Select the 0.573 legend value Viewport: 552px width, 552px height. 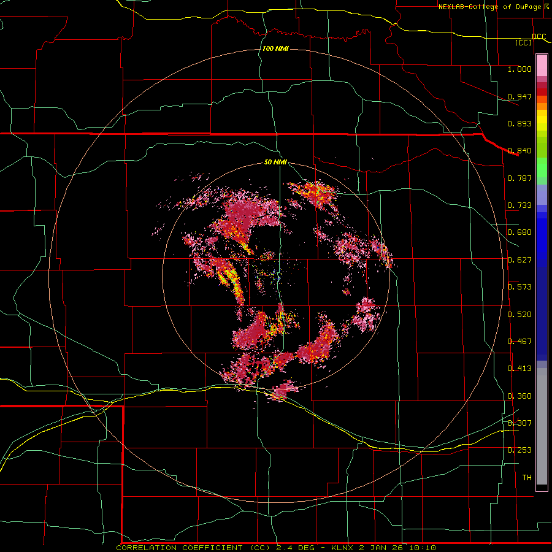point(519,286)
